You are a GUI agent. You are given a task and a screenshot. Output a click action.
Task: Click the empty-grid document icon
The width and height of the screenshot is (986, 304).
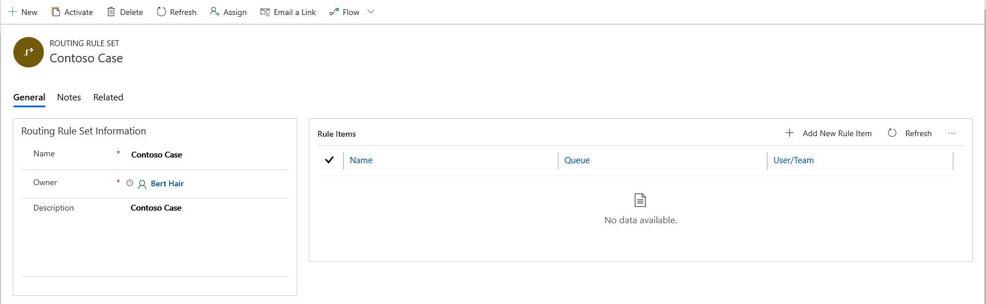coord(640,200)
